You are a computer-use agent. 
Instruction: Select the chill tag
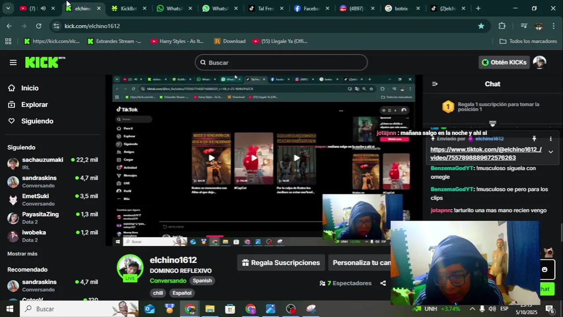tap(158, 293)
